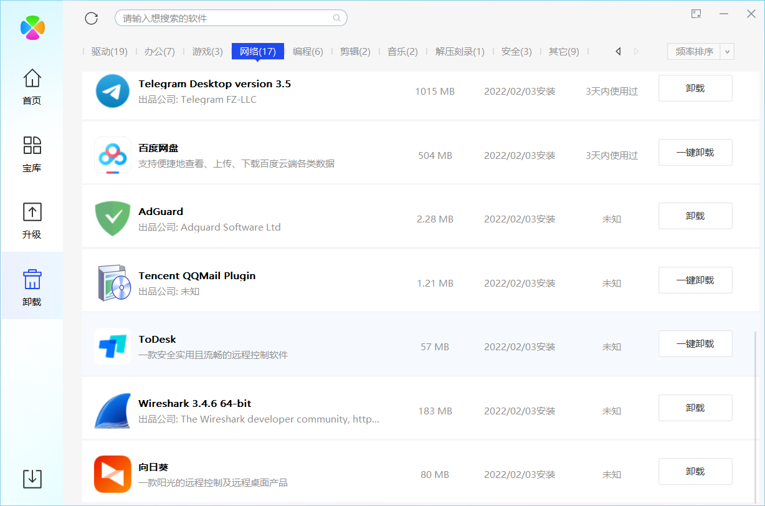Uninstall Wireshark with 卸载 button
Viewport: 765px width, 506px height.
click(695, 408)
